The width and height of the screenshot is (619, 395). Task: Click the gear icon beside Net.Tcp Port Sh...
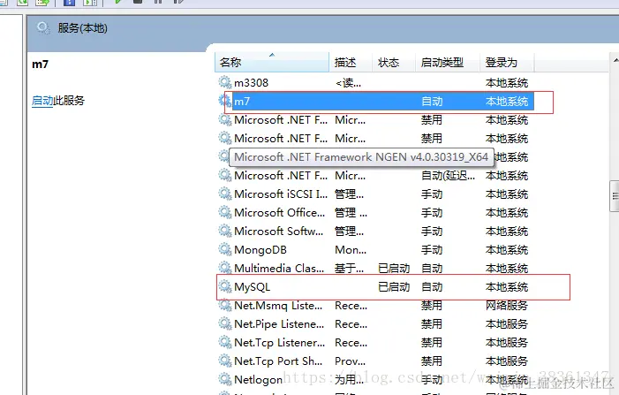(225, 361)
